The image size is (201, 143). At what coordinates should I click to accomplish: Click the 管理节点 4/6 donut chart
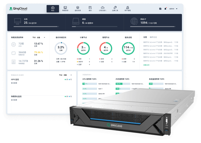click(106, 48)
